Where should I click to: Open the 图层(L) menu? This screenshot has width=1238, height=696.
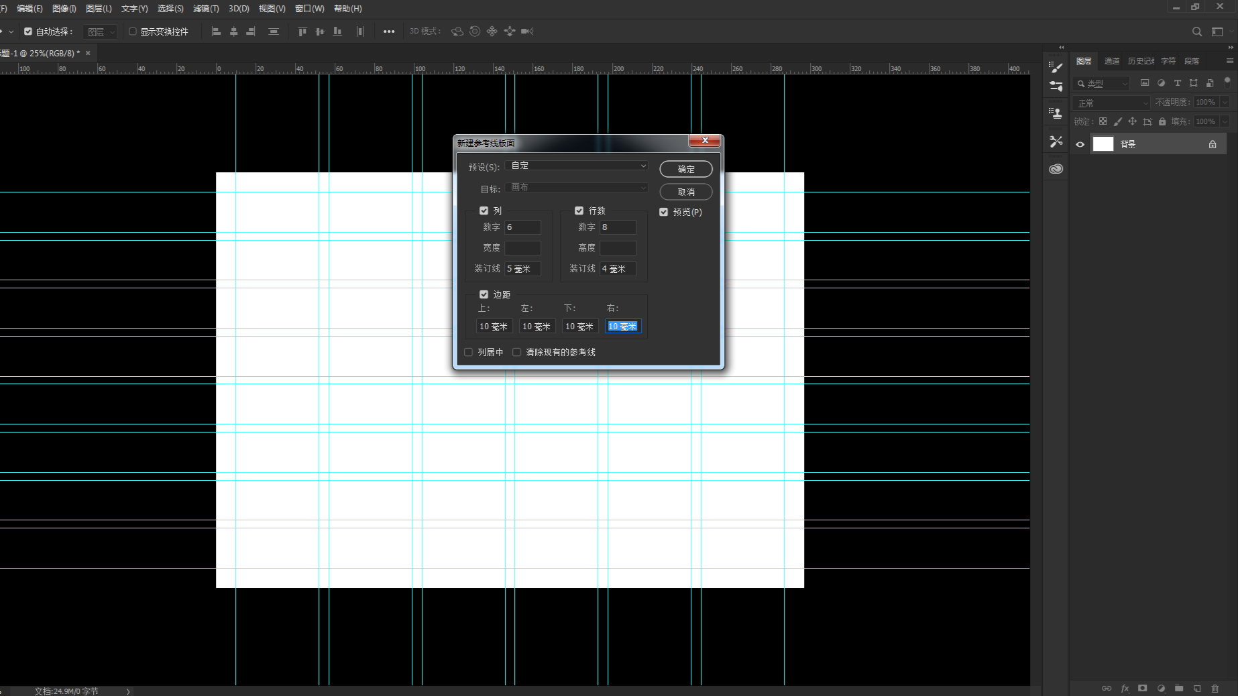click(x=99, y=9)
